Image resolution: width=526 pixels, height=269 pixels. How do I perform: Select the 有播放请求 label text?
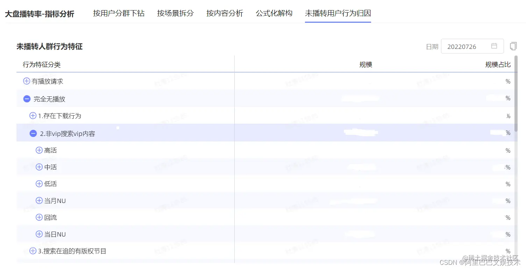tap(48, 81)
